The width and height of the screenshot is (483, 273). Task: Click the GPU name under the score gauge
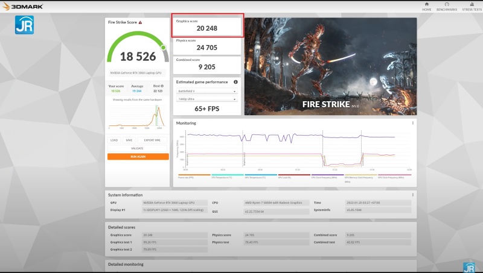click(x=136, y=73)
